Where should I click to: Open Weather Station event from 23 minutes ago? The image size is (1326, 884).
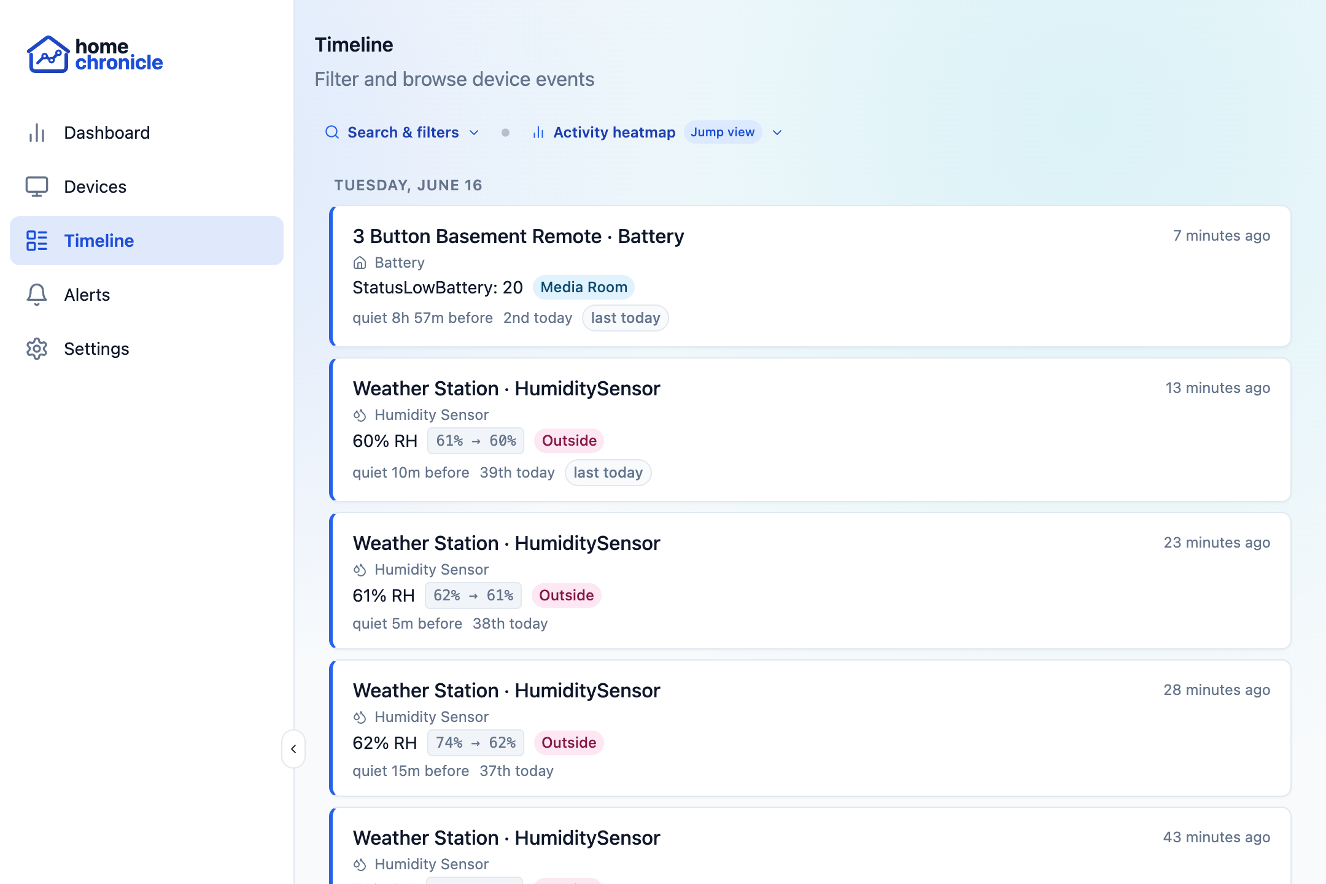810,581
